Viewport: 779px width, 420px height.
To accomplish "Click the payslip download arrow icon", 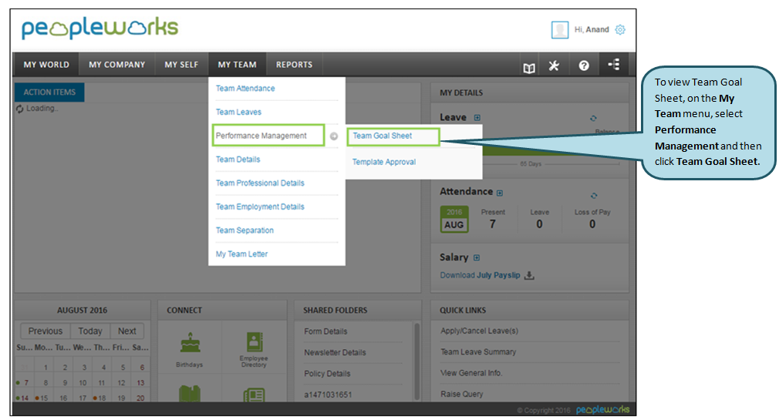I will 530,276.
